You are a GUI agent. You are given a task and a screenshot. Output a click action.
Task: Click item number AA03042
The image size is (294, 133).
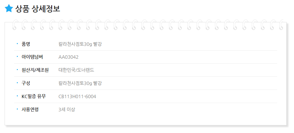click(x=68, y=57)
